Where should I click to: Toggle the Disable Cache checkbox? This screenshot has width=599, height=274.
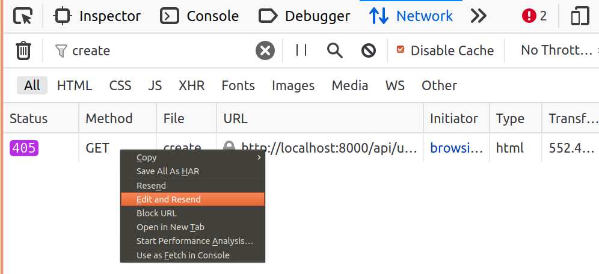coord(401,50)
